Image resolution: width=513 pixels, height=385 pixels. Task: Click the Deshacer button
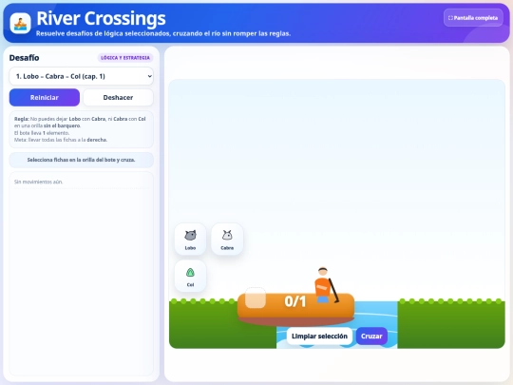118,98
